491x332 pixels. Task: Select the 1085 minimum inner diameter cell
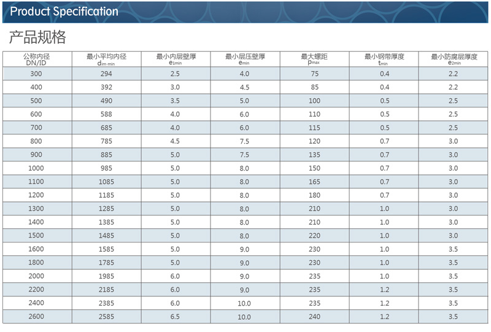point(107,182)
